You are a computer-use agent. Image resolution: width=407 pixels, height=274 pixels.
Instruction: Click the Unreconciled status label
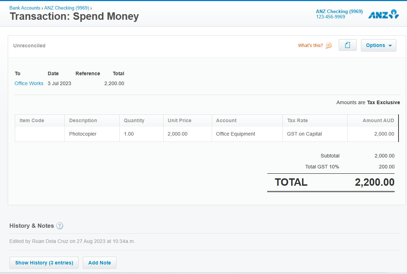29,46
